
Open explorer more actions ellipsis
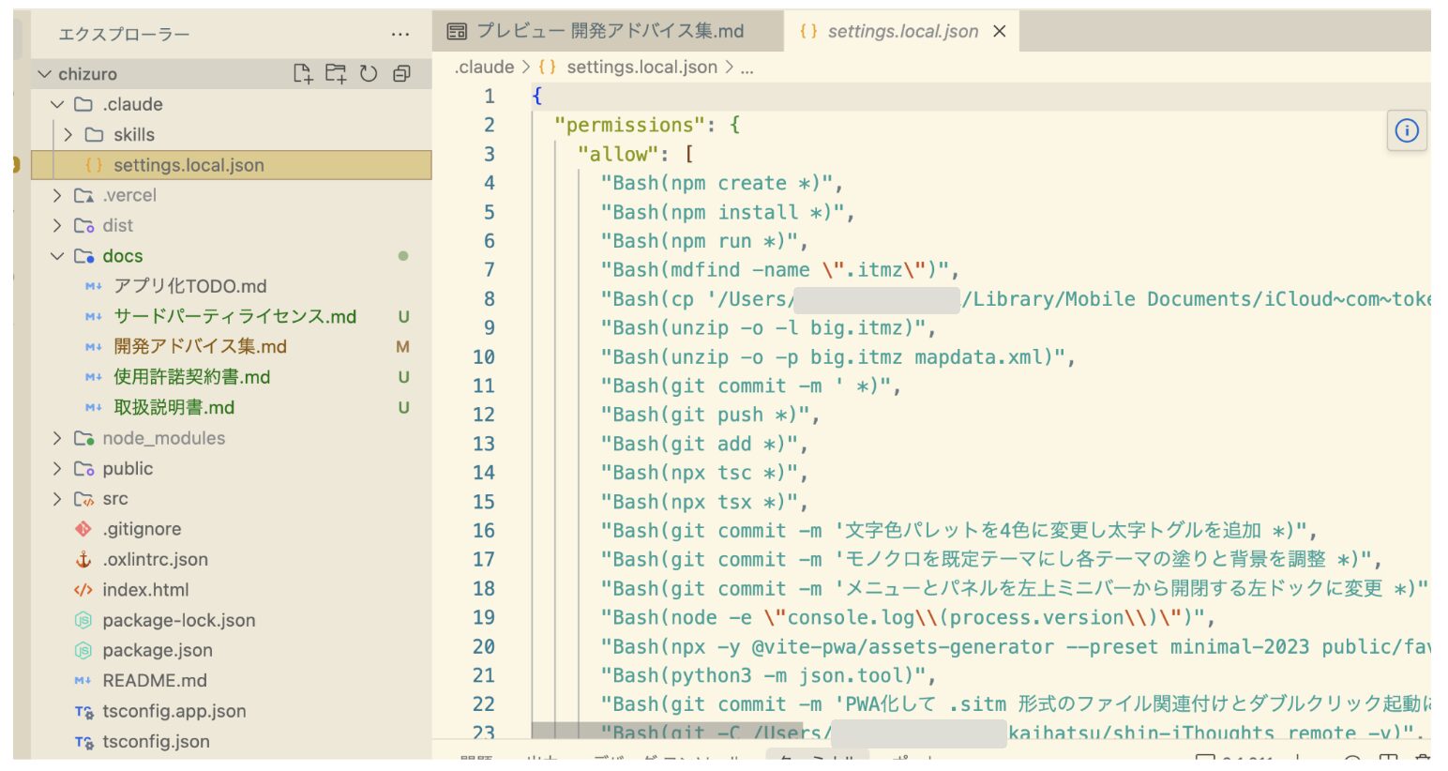pyautogui.click(x=400, y=35)
